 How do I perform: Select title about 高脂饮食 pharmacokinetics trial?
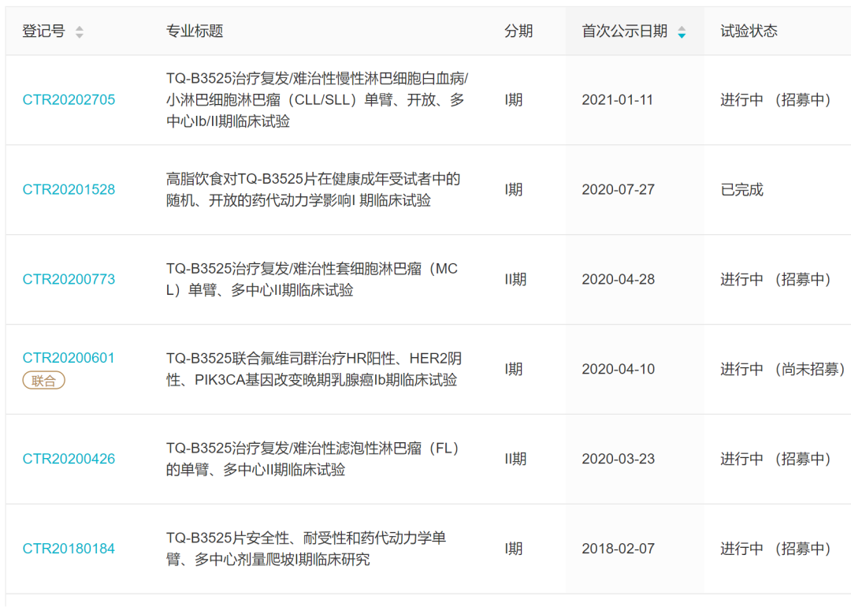(x=313, y=189)
